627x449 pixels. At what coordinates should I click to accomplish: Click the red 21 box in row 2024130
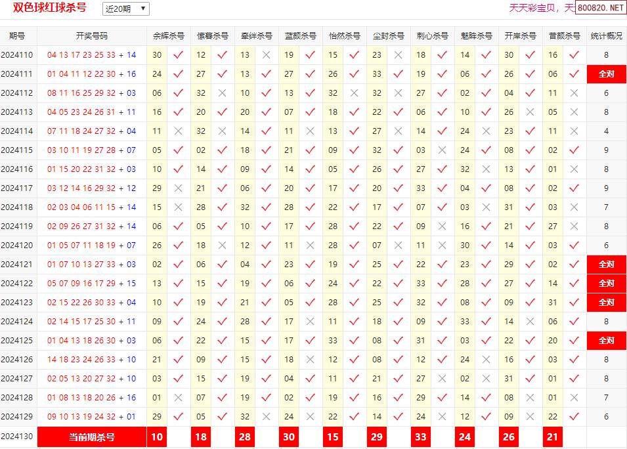coord(553,437)
